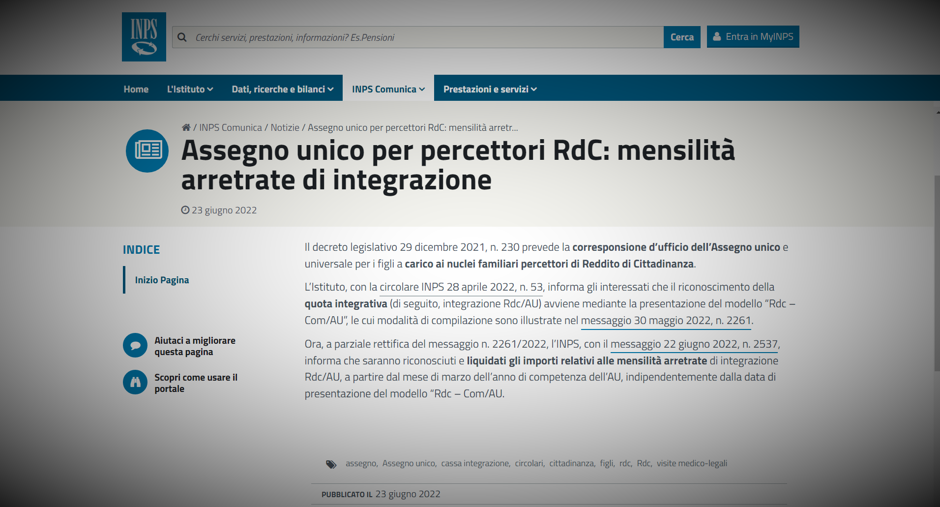The image size is (940, 507).
Task: Open messaggio 30 maggio 2022 n. 2261
Action: (666, 321)
